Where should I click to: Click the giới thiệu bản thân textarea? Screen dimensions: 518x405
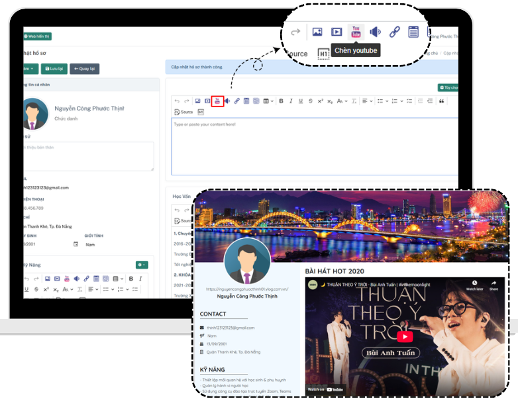tap(89, 156)
